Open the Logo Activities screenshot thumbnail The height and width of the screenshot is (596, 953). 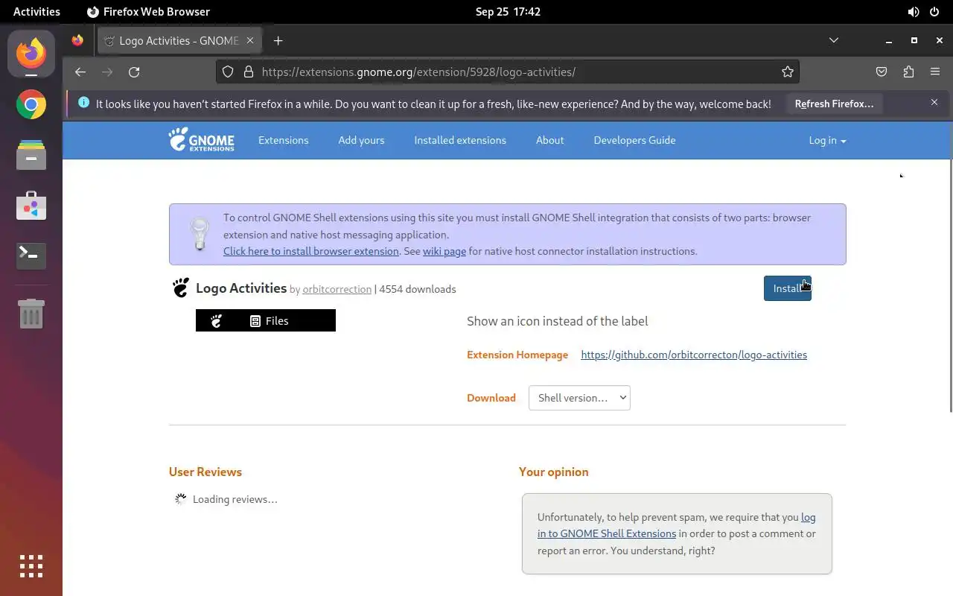point(266,320)
